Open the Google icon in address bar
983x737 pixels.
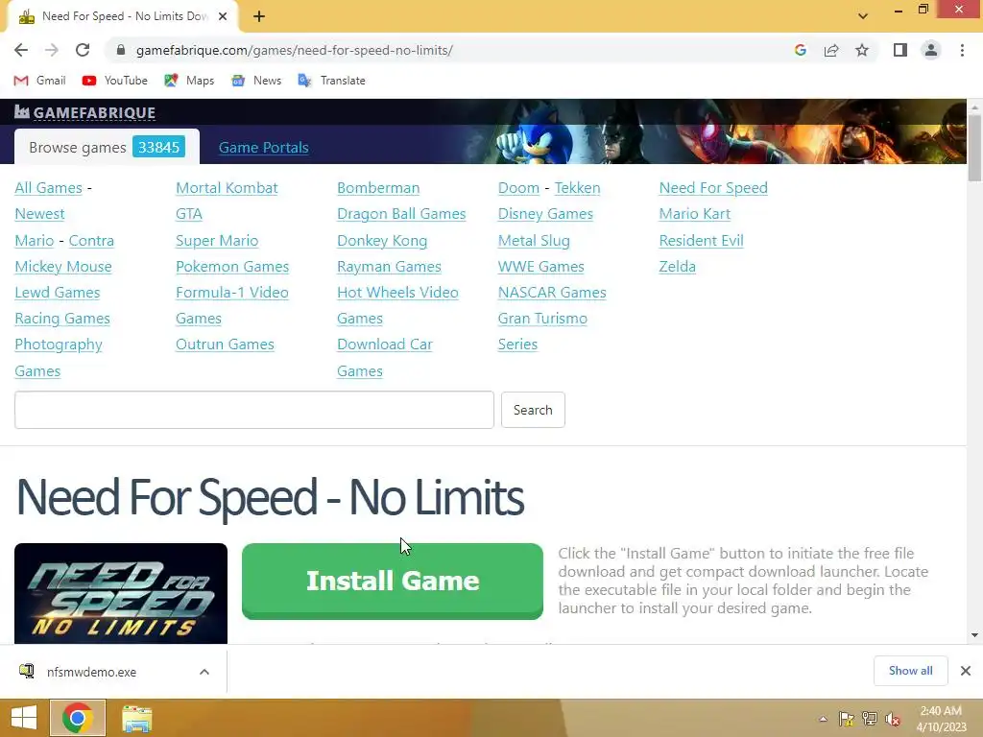click(x=800, y=50)
